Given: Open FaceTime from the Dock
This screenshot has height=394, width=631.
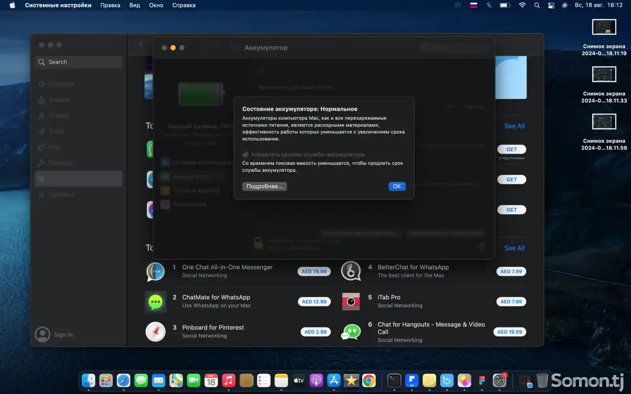Looking at the screenshot, I should (x=194, y=381).
